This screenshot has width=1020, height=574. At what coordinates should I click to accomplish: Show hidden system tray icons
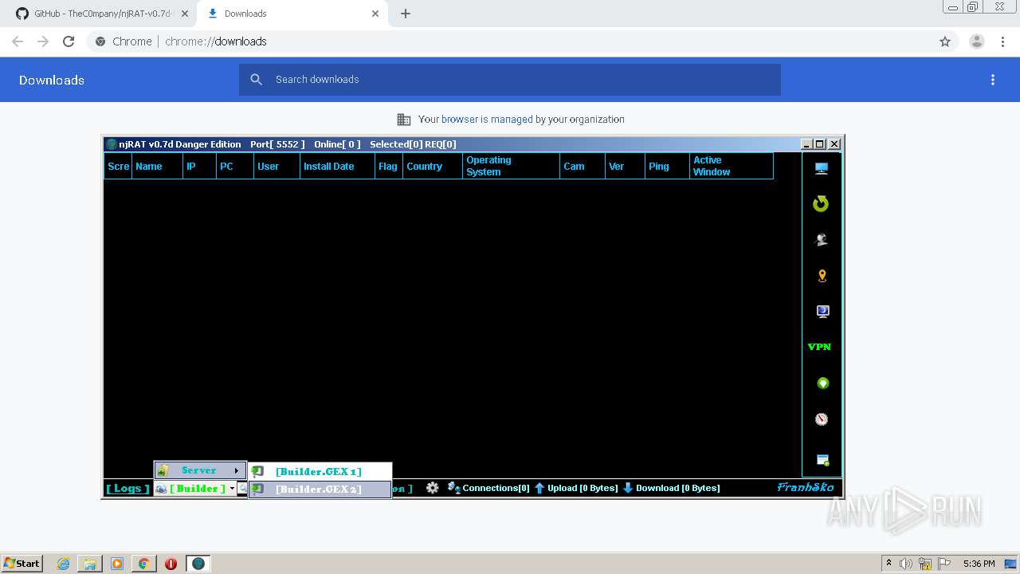pyautogui.click(x=889, y=564)
